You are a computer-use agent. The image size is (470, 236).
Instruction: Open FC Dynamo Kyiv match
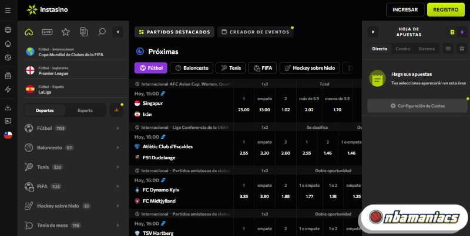coord(182,192)
